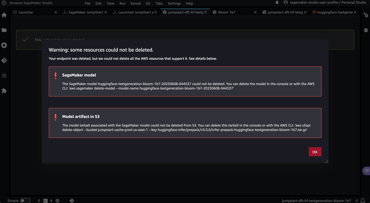Click the 'SageMaker model' heading
Viewport: 370px width, 203px height.
(79, 75)
